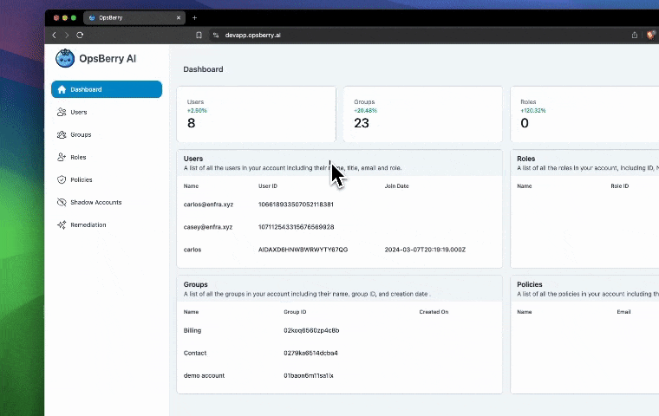Image resolution: width=659 pixels, height=416 pixels.
Task: Click the Dashboard home icon in sidebar
Action: 62,89
